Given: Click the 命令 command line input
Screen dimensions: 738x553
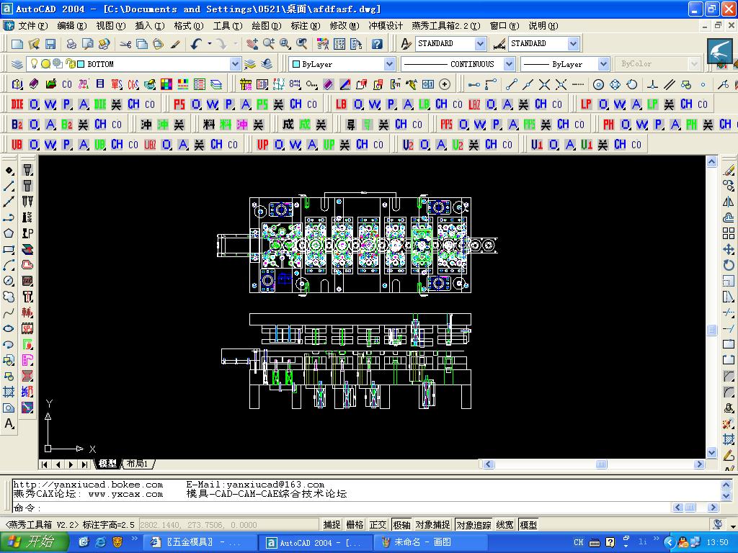Looking at the screenshot, I should click(341, 508).
